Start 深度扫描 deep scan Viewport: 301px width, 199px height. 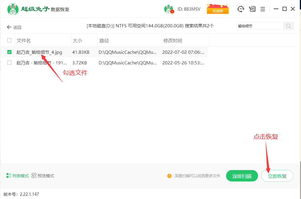(x=242, y=176)
